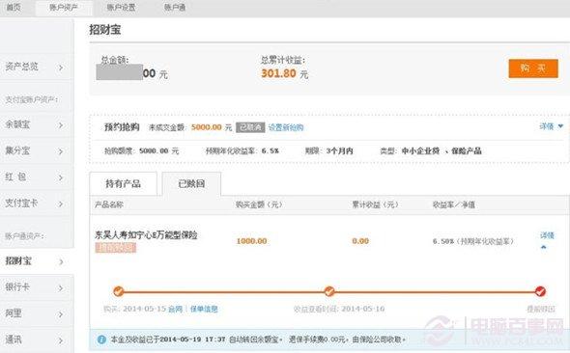
Task: Click the purchase checkmark on the timeline
Action: (x=119, y=291)
